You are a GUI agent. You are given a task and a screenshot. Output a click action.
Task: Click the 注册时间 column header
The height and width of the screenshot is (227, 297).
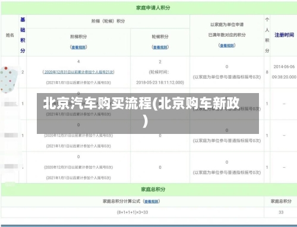coord(284,35)
